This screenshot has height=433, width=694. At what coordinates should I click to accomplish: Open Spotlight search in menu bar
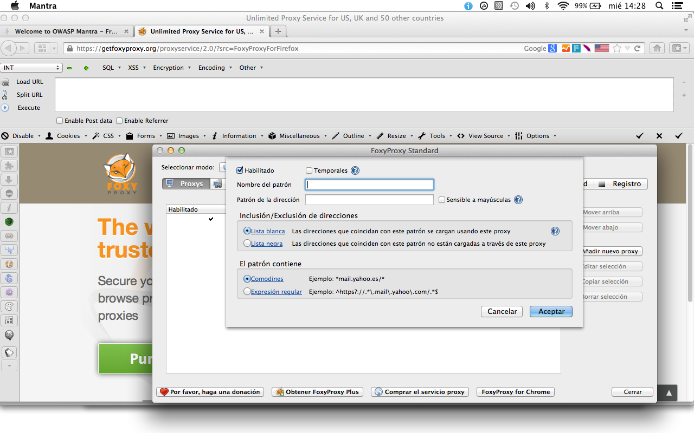660,6
